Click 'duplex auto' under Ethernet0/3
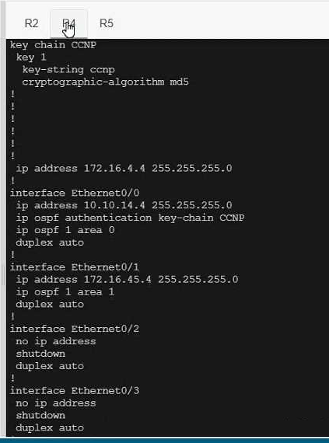Viewport: 329px width, 443px height. pyautogui.click(x=50, y=427)
